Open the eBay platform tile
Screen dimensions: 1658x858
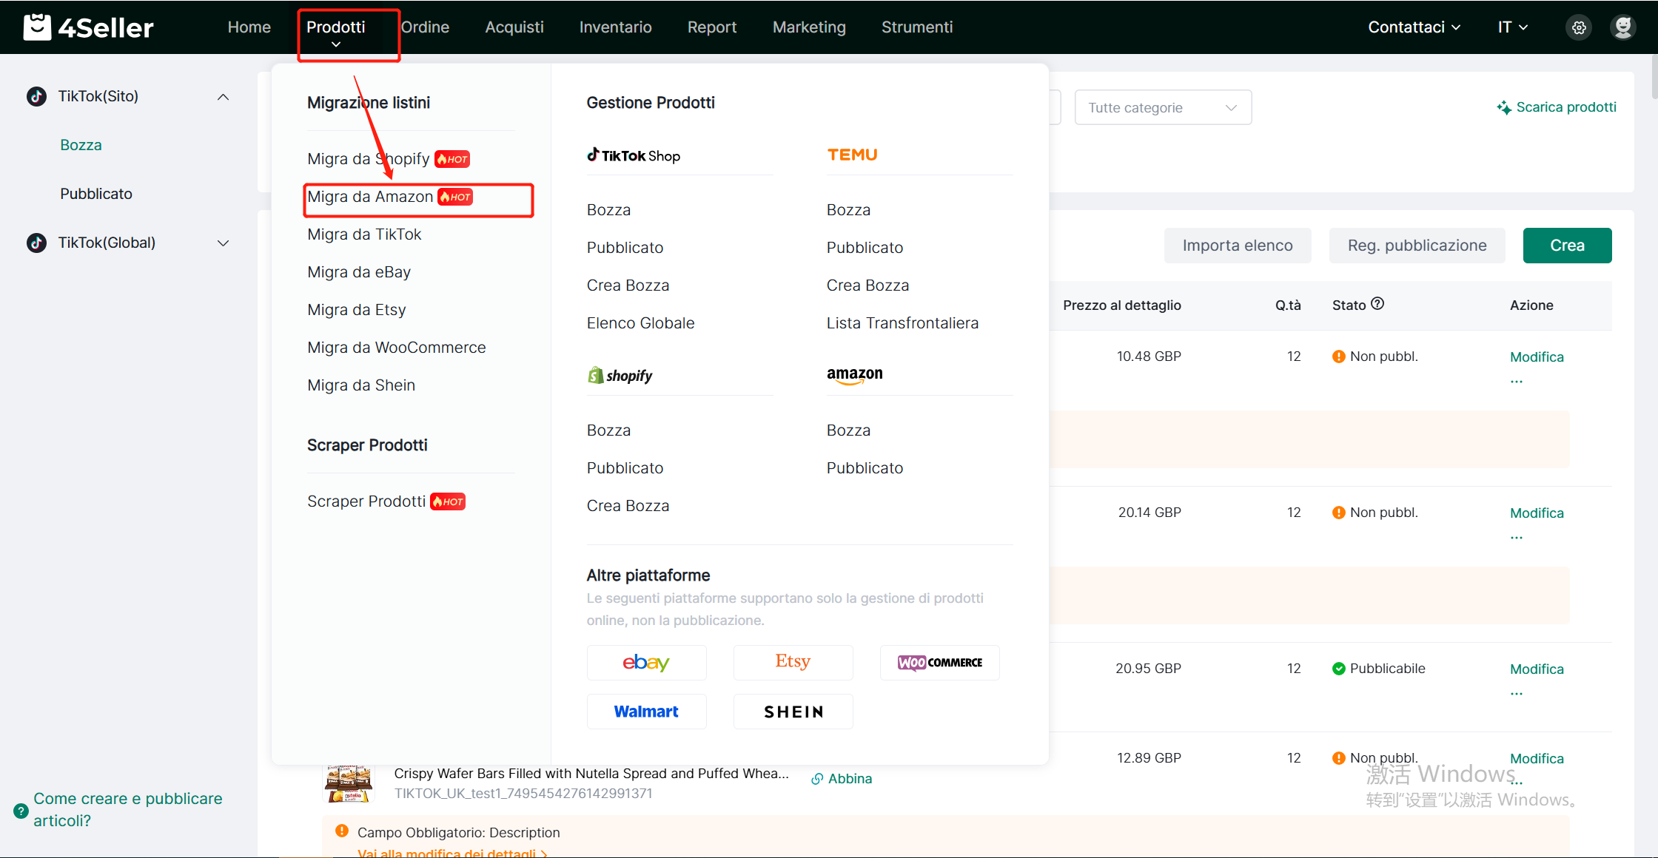tap(646, 663)
